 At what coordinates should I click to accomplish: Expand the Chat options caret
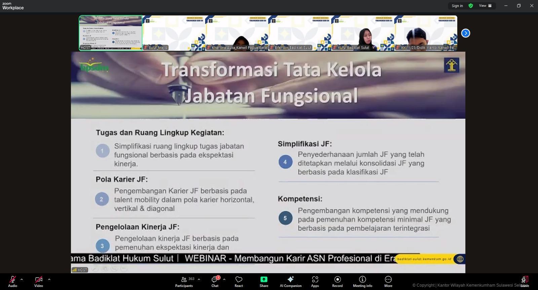point(224,279)
